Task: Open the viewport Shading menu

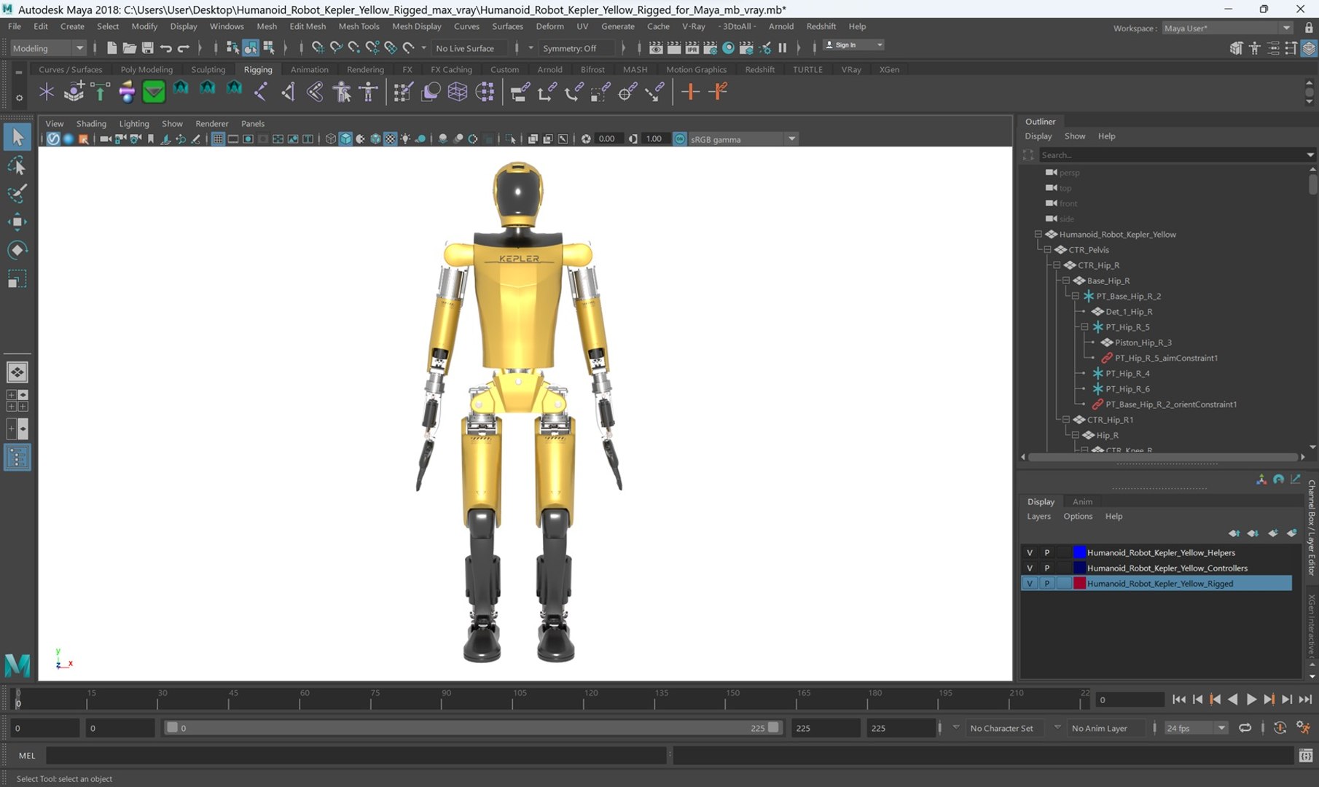Action: pyautogui.click(x=91, y=124)
